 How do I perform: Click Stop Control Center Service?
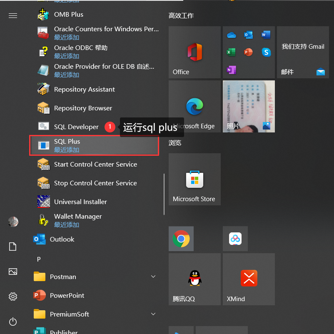tap(96, 183)
